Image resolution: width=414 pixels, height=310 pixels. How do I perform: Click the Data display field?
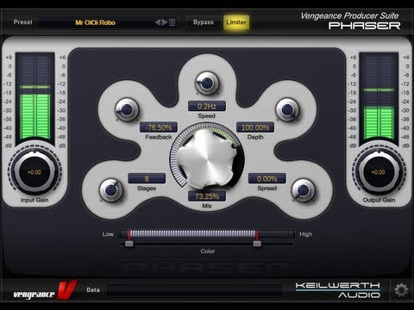click(x=194, y=290)
